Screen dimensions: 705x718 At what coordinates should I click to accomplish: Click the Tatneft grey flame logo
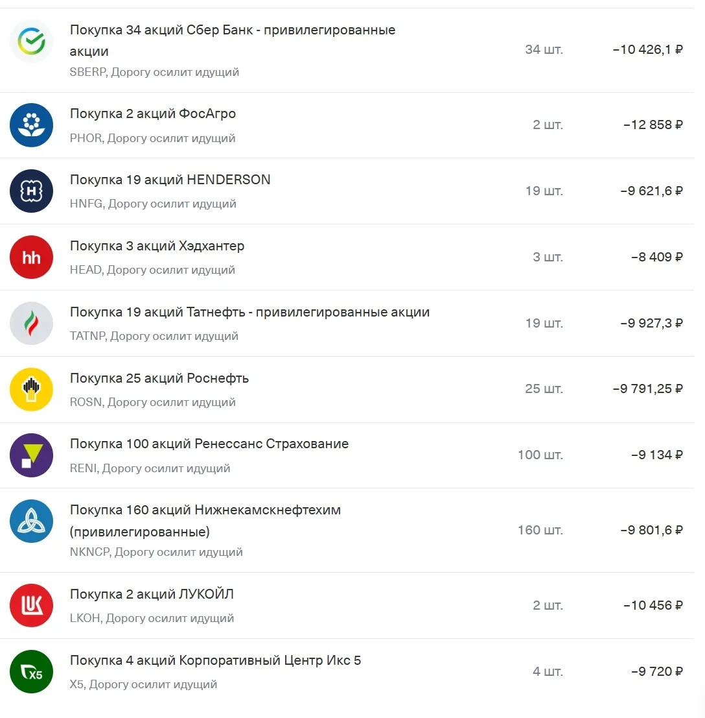(31, 323)
